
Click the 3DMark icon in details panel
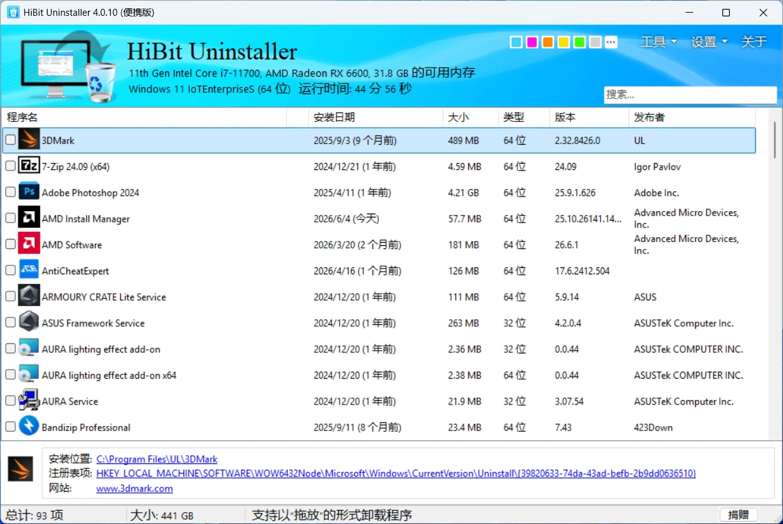[x=20, y=469]
